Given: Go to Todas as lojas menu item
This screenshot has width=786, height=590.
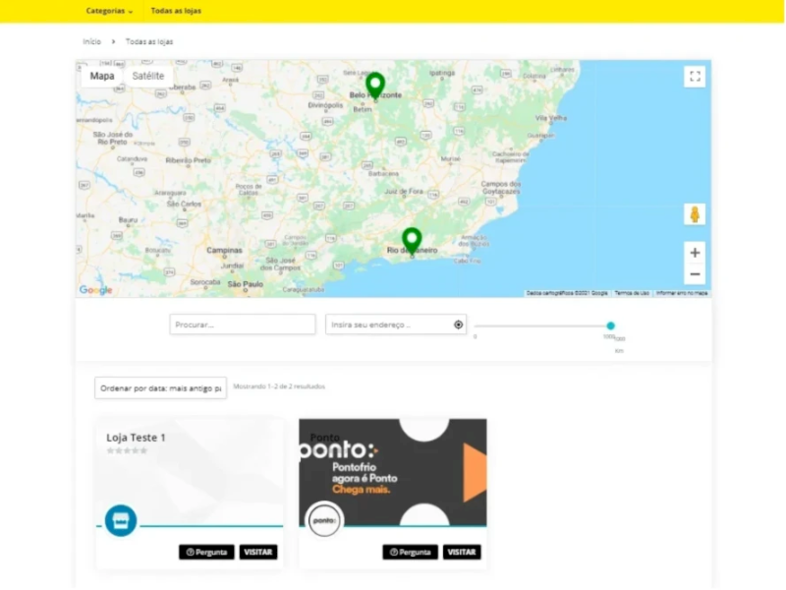Looking at the screenshot, I should [x=176, y=11].
